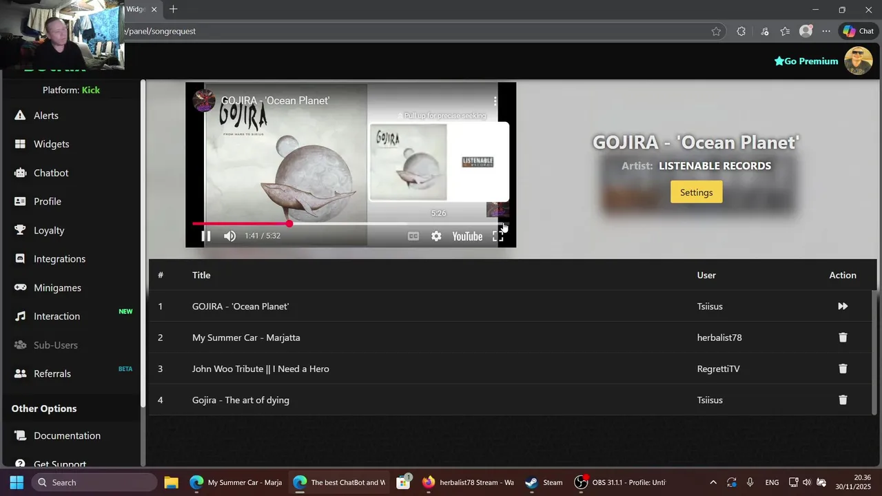Viewport: 882px width, 496px height.
Task: Mute the video with the speaker icon
Action: click(x=229, y=236)
